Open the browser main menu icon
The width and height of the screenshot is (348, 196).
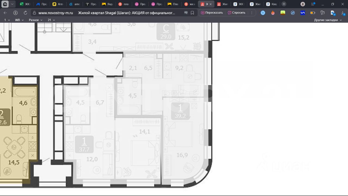pyautogui.click(x=313, y=4)
